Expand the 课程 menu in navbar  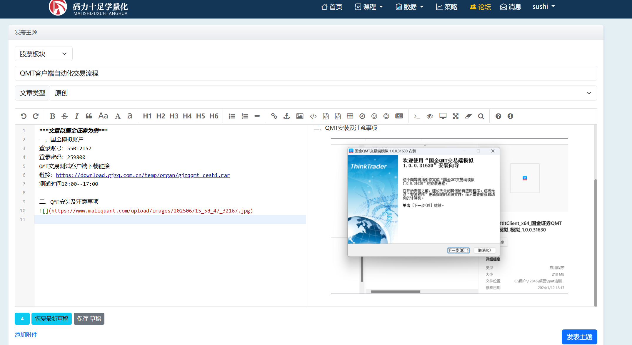click(x=369, y=7)
